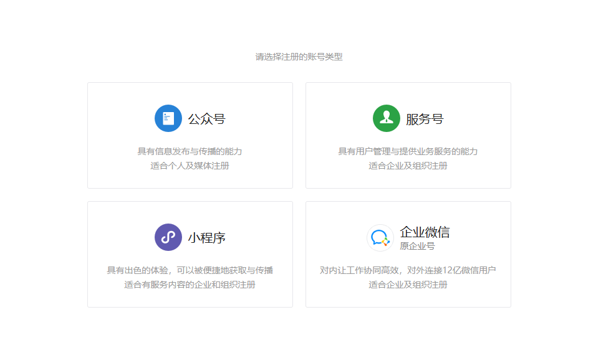Image resolution: width=611 pixels, height=363 pixels.
Task: Click the 公众号 title text
Action: 208,118
